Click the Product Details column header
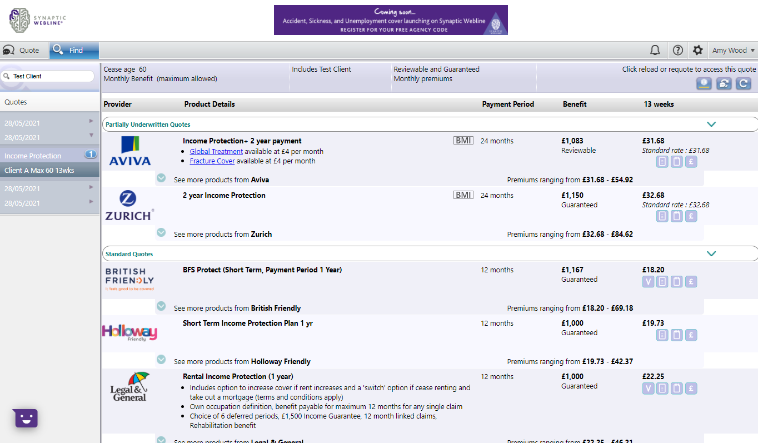758x443 pixels. click(x=210, y=104)
